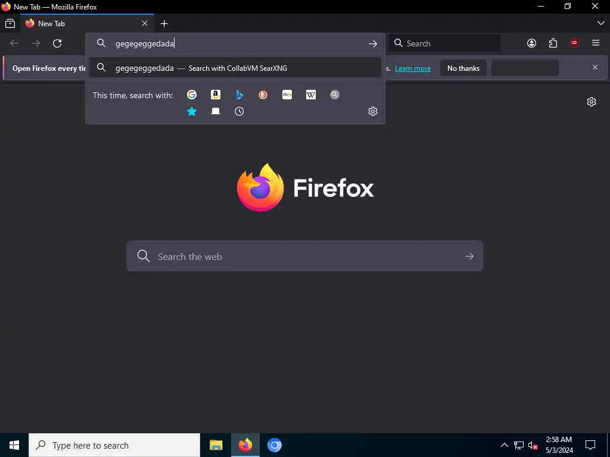Open clock showing 2:58 AM

[x=559, y=445]
